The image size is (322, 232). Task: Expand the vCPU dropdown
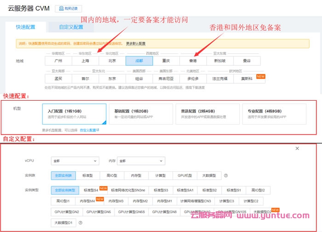(75, 161)
